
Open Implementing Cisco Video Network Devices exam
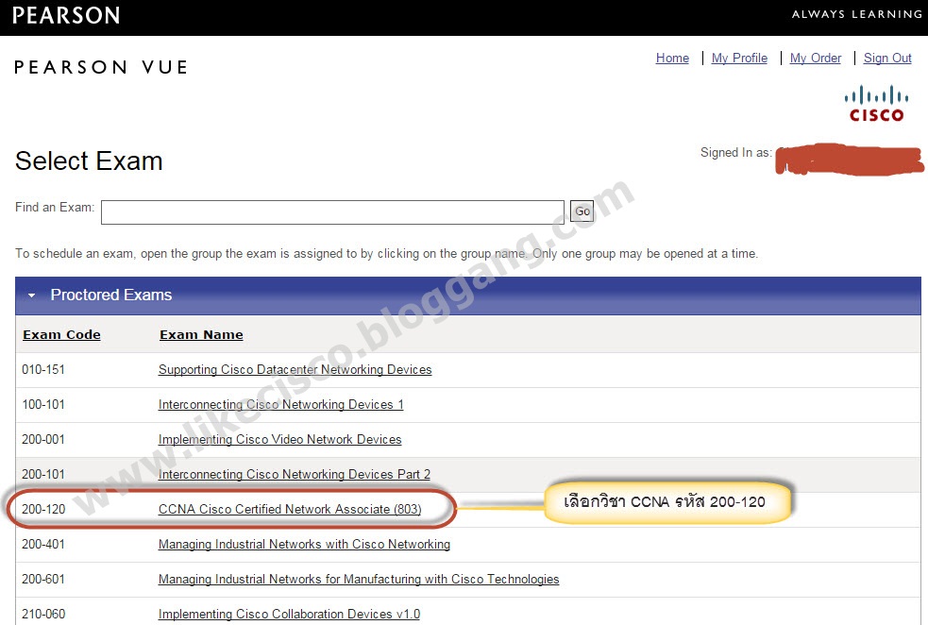tap(280, 439)
